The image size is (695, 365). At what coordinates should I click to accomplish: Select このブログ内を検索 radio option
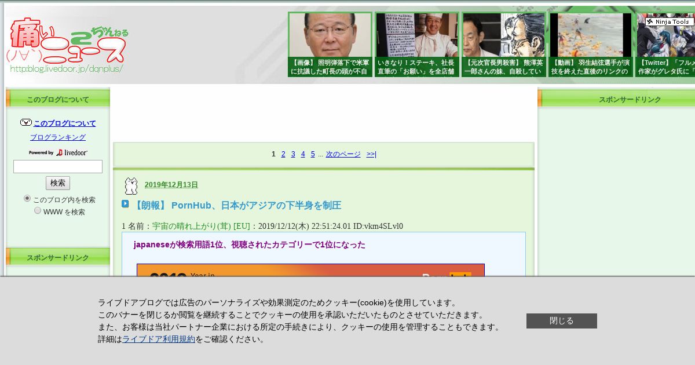(27, 199)
